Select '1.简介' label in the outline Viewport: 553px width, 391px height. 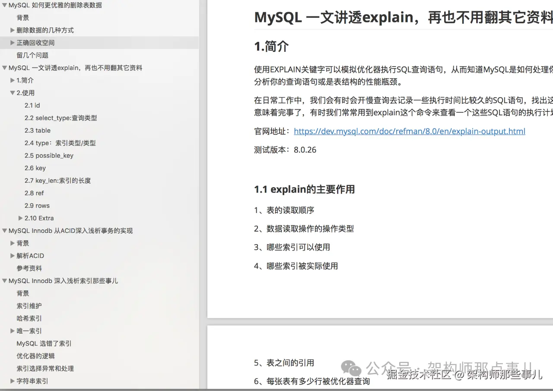(25, 80)
